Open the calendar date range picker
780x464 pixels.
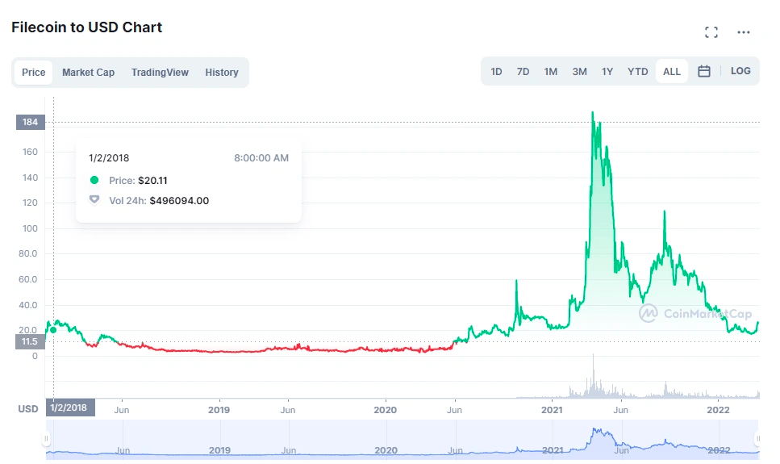point(703,71)
